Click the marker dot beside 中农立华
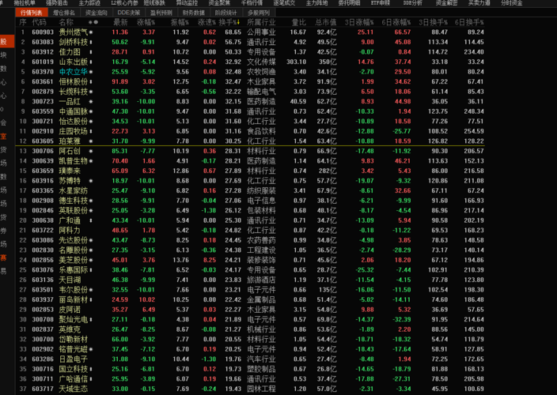This screenshot has height=395, width=557. (x=91, y=72)
